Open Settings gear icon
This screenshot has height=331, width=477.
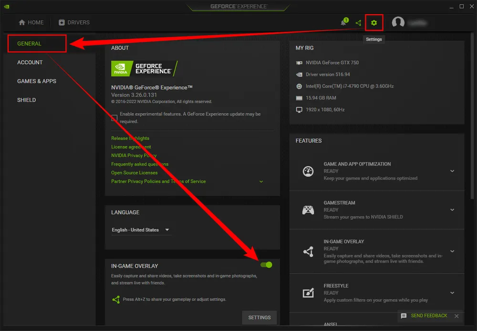(374, 22)
